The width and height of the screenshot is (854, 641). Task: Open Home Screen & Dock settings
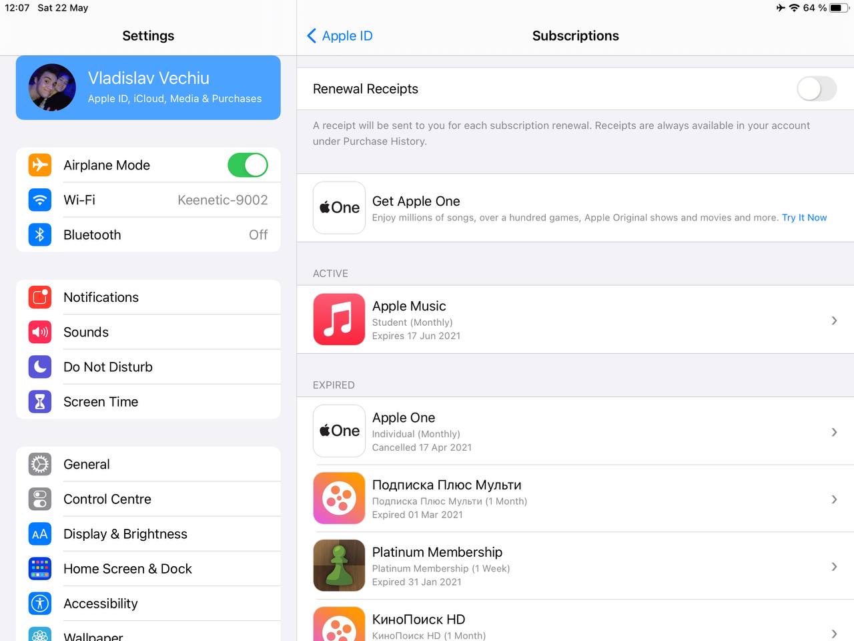[148, 568]
